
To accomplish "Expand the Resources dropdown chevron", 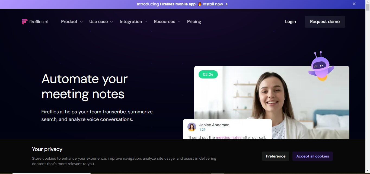I will click(x=179, y=22).
